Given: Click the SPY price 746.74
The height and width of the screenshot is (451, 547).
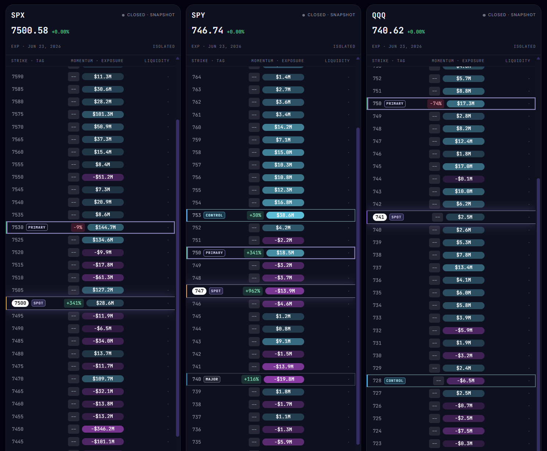Looking at the screenshot, I should (x=208, y=31).
